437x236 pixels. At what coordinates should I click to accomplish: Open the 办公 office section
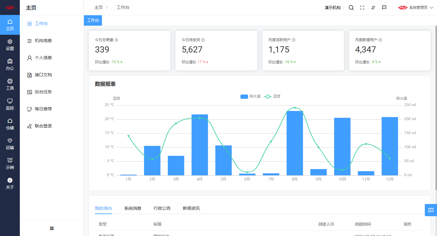(10, 64)
